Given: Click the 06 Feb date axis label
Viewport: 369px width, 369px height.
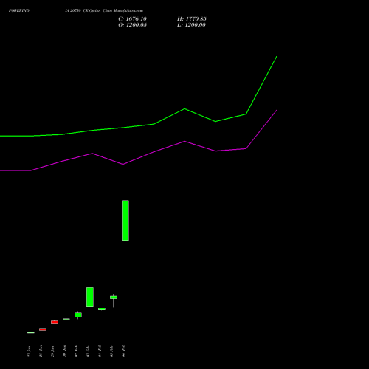Looking at the screenshot, I should tap(123, 351).
